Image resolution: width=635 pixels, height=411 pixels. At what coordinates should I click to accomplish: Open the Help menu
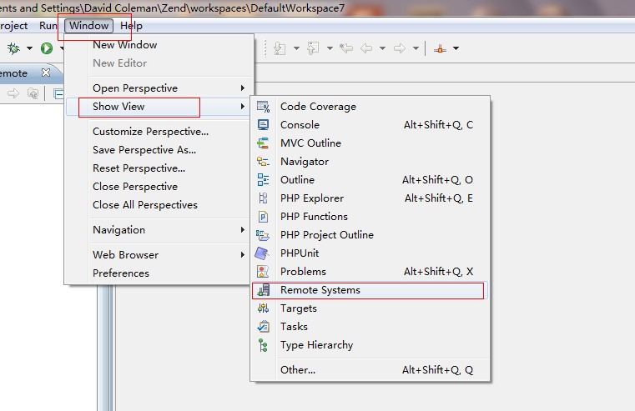[131, 26]
